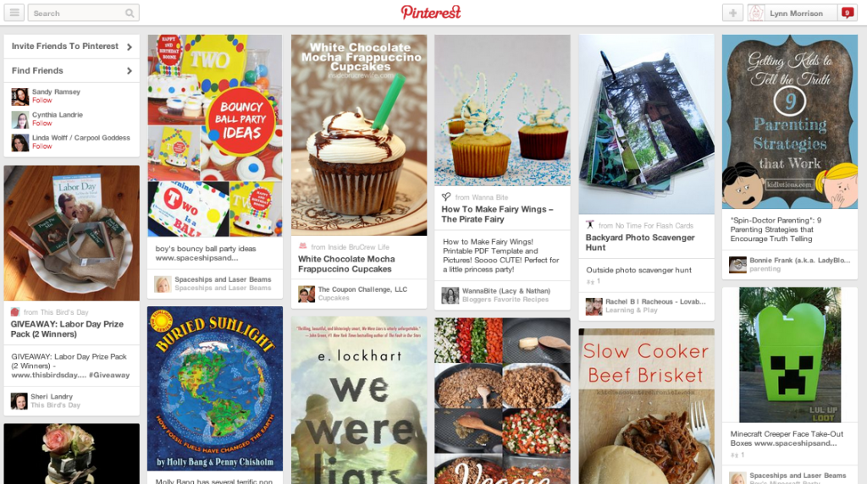The width and height of the screenshot is (867, 484).
Task: Click Lynn Morrison's profile avatar
Action: coord(756,14)
